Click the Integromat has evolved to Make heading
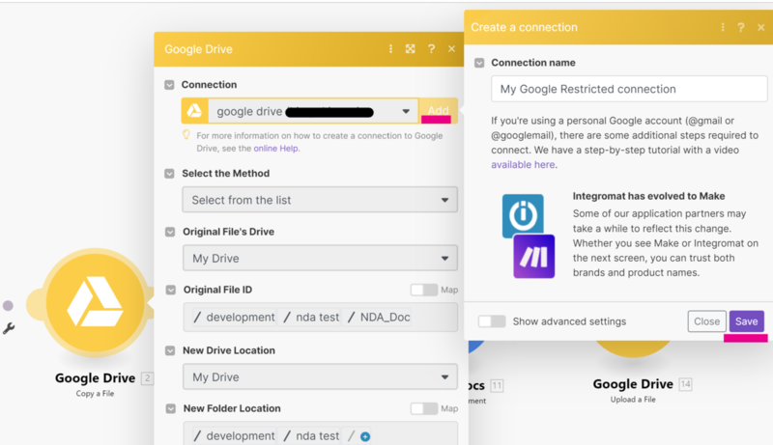This screenshot has height=445, width=773. 648,196
